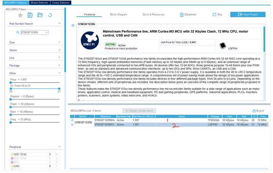This screenshot has height=173, width=273.
Task: Click the search magnifier icon
Action: tap(17, 32)
